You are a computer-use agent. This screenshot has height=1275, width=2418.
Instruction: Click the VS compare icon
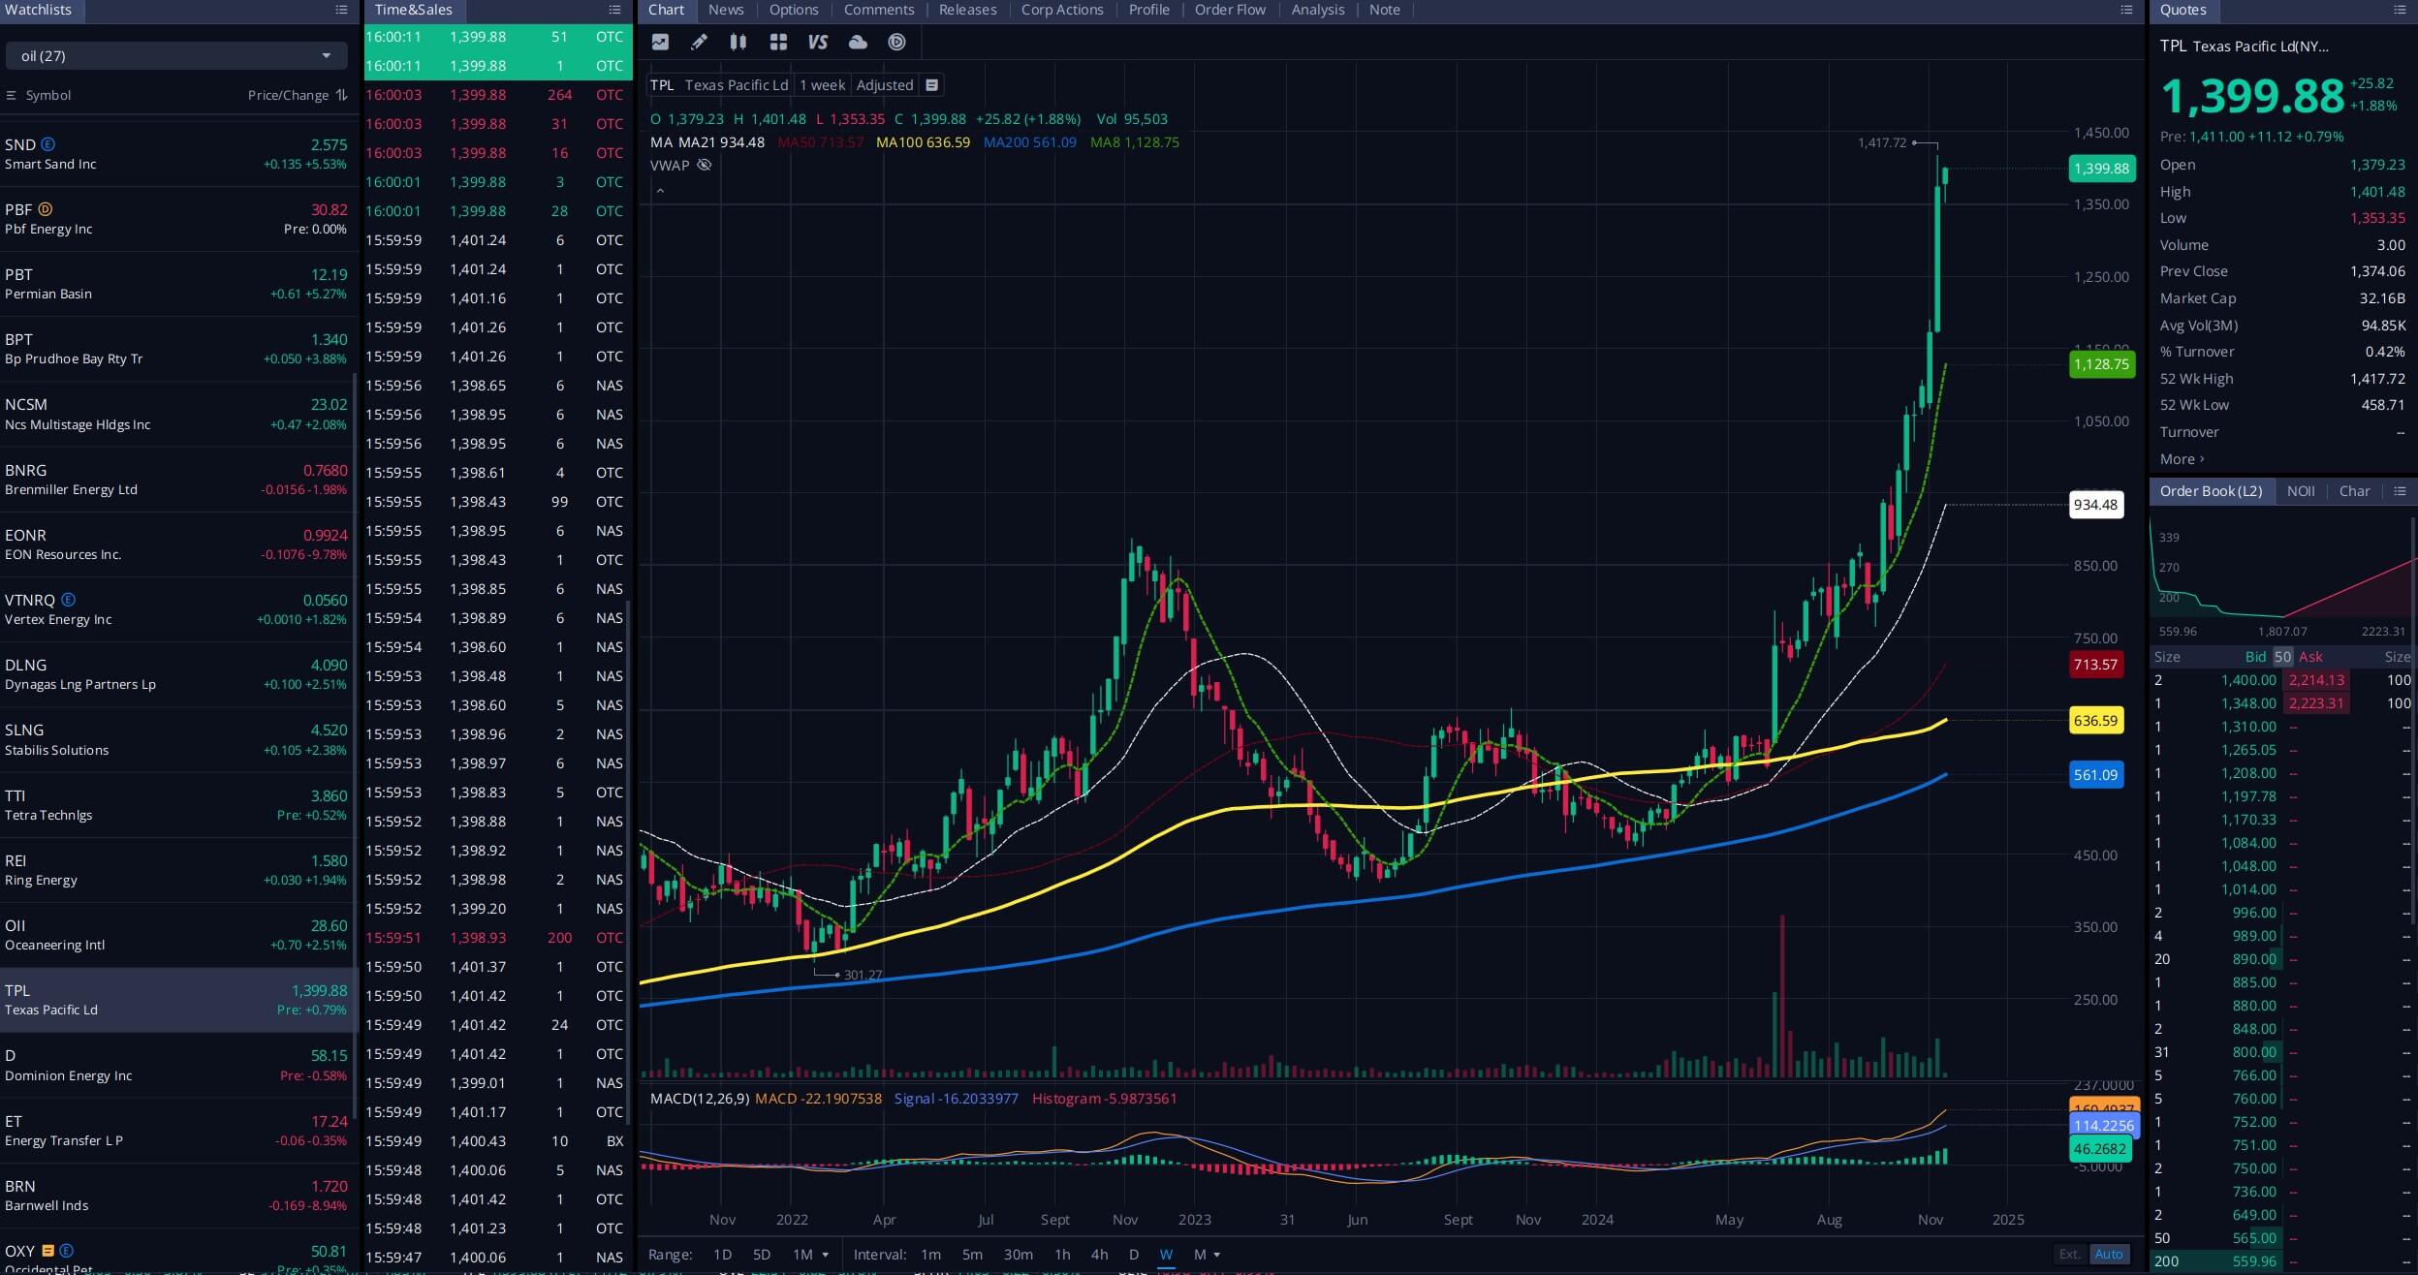(818, 42)
